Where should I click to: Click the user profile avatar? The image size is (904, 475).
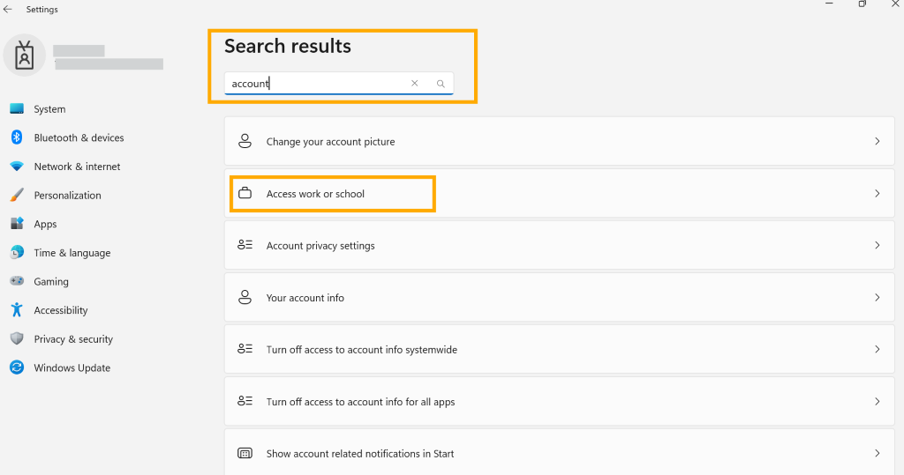click(x=25, y=56)
